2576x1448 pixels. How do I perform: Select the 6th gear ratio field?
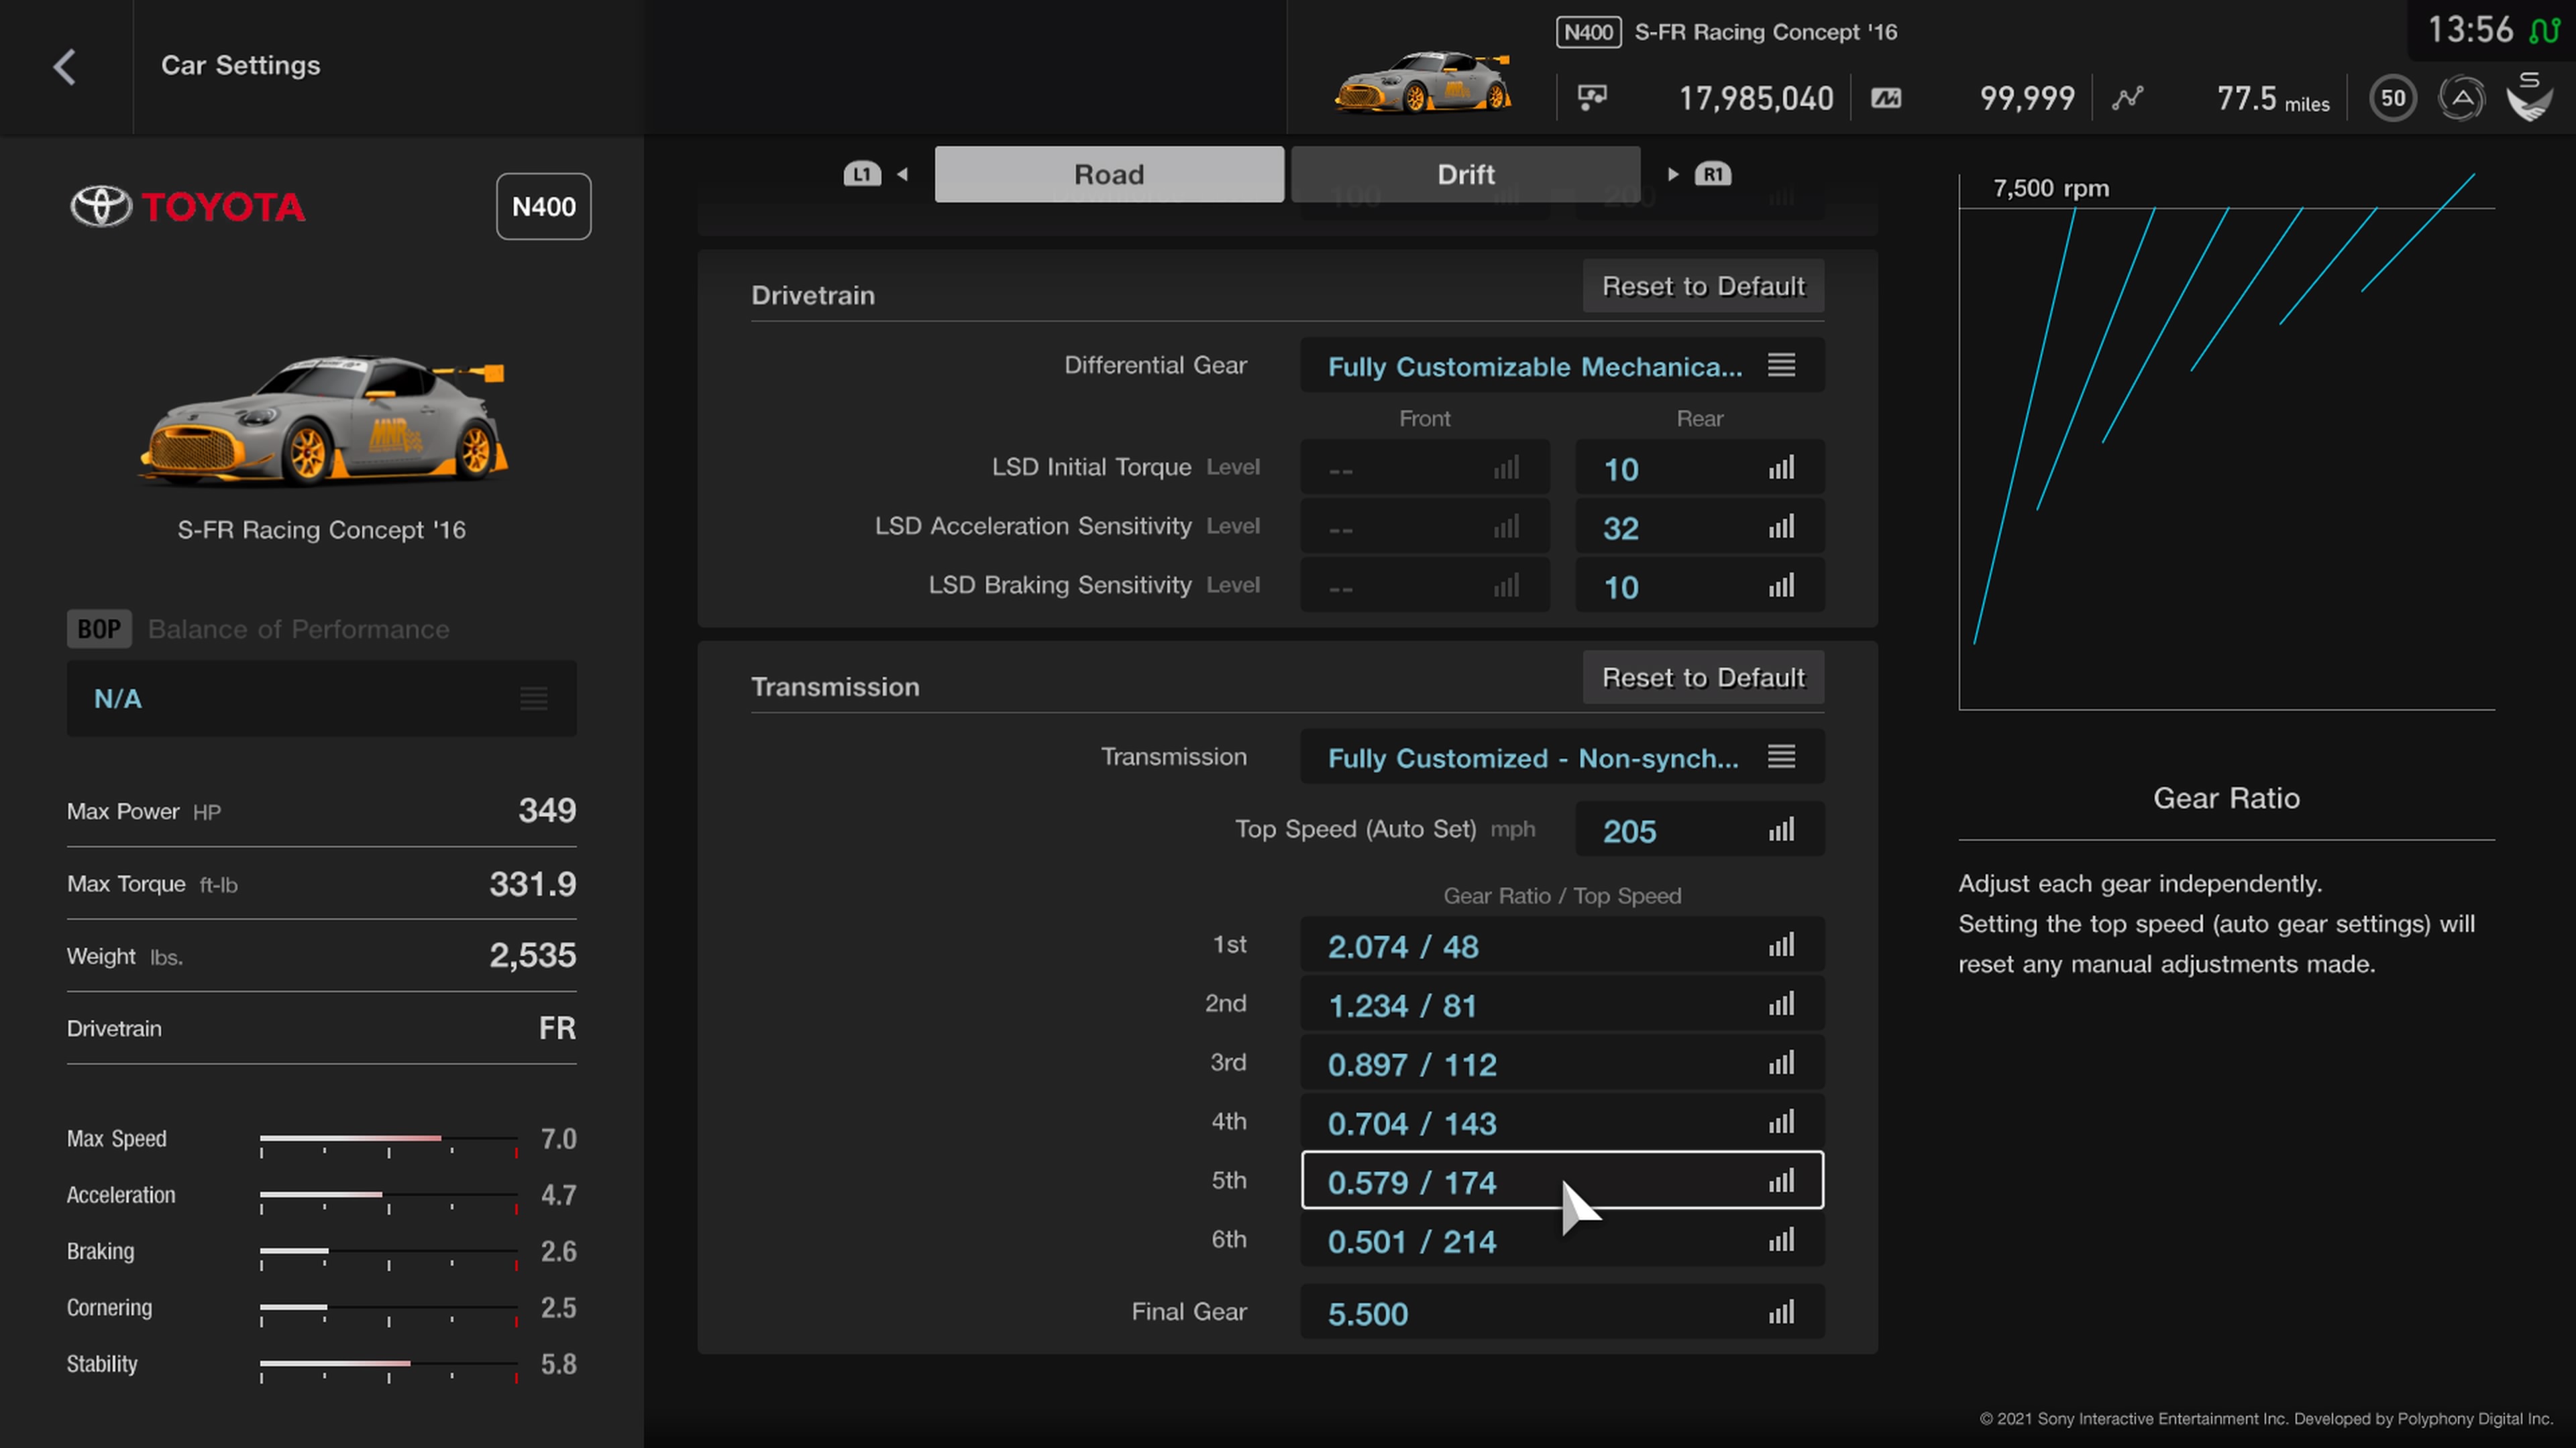coord(1562,1240)
